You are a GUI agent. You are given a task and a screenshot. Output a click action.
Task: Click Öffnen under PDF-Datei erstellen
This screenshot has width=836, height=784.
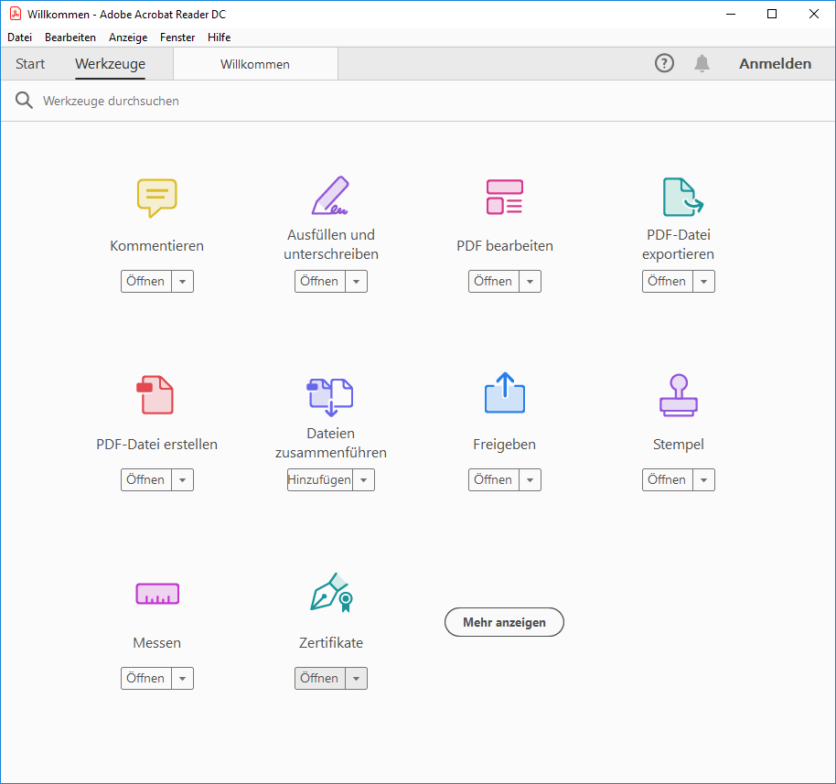point(146,479)
